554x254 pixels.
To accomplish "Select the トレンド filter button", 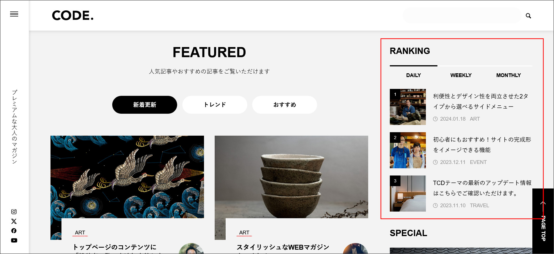I will tap(215, 105).
